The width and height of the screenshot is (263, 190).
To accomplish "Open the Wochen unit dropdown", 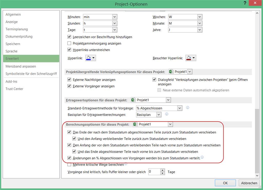I will click(x=200, y=17).
